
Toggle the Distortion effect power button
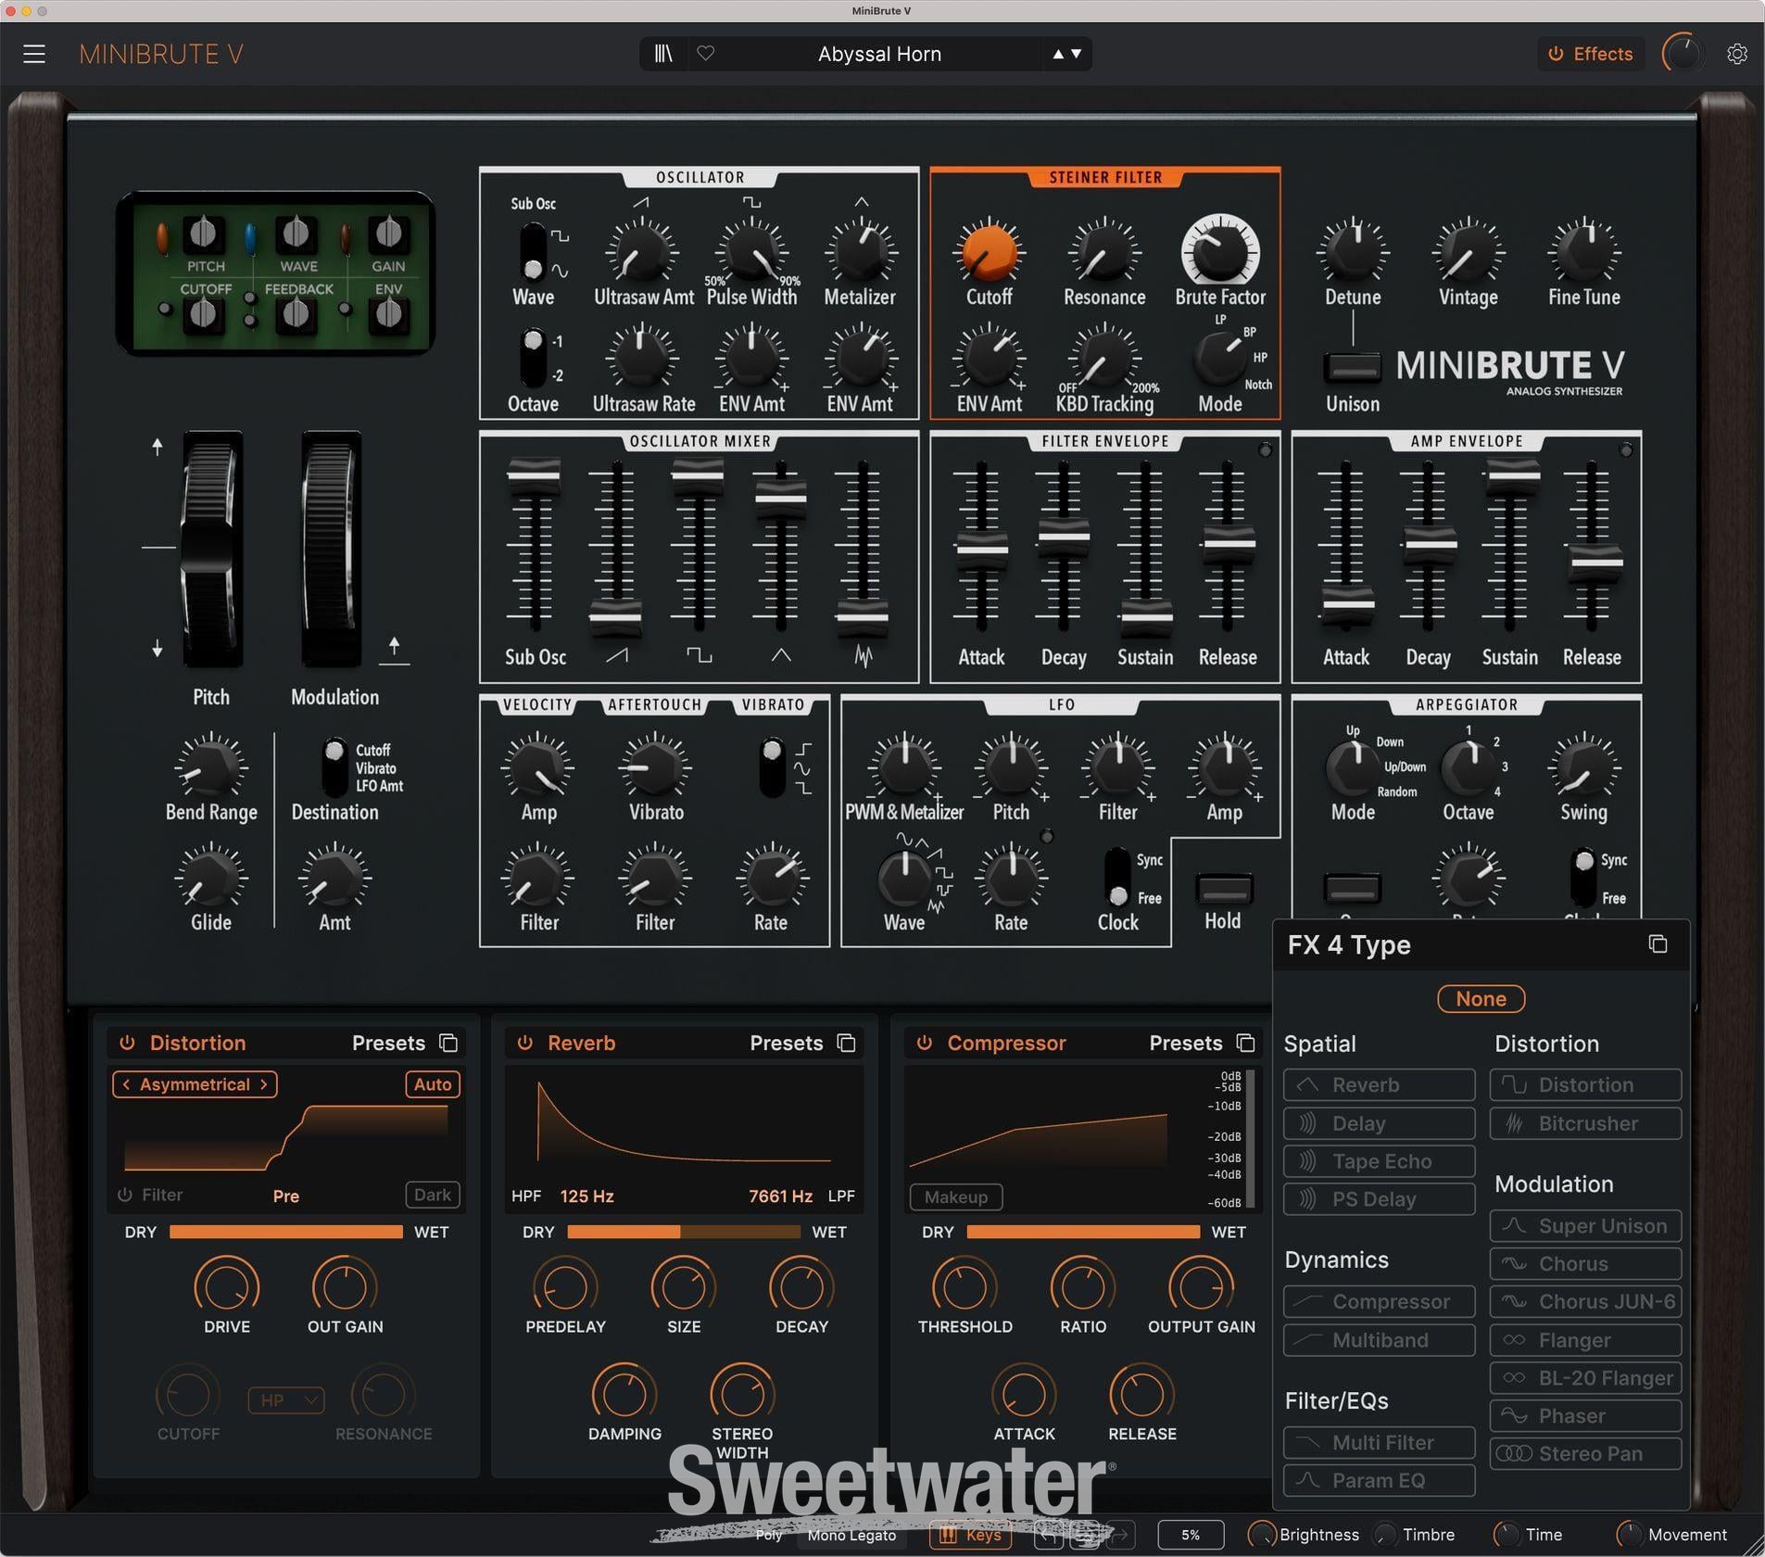click(127, 1043)
